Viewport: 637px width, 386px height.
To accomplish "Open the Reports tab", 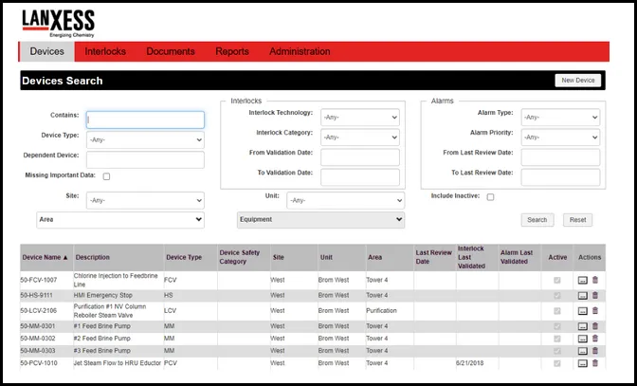I will point(232,51).
